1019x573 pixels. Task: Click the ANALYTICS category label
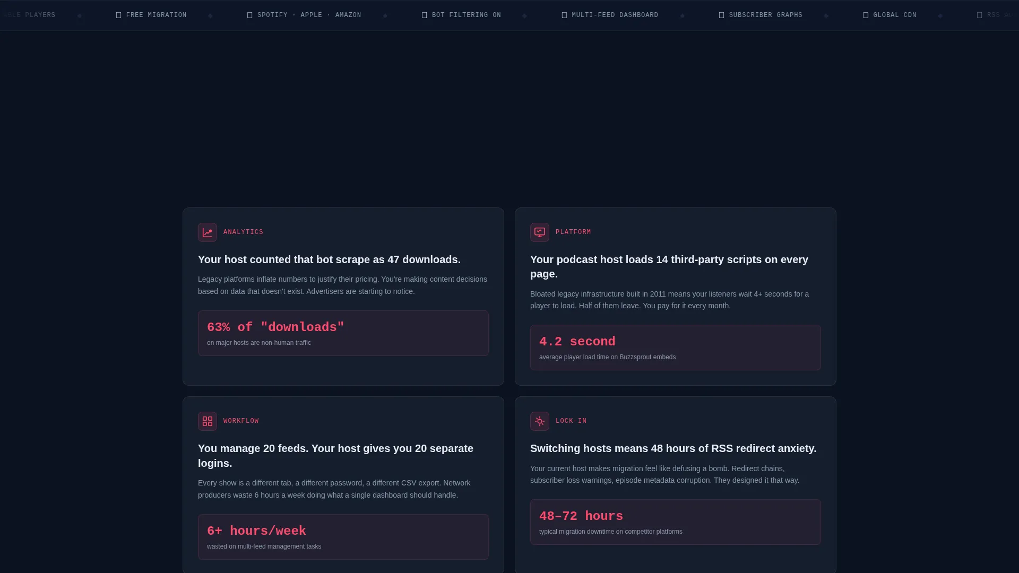tap(244, 232)
